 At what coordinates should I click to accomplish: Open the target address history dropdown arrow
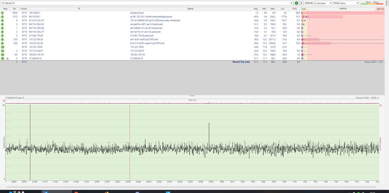(x=290, y=3)
